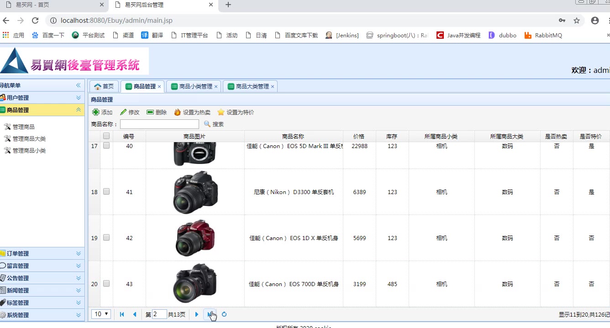Sort by the 价格 column header
This screenshot has height=328, width=610.
(x=359, y=136)
